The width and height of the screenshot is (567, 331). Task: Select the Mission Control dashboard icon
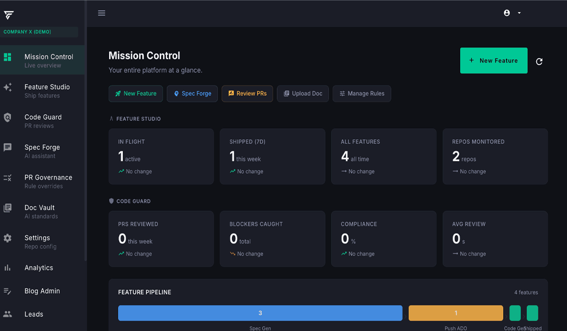[8, 57]
